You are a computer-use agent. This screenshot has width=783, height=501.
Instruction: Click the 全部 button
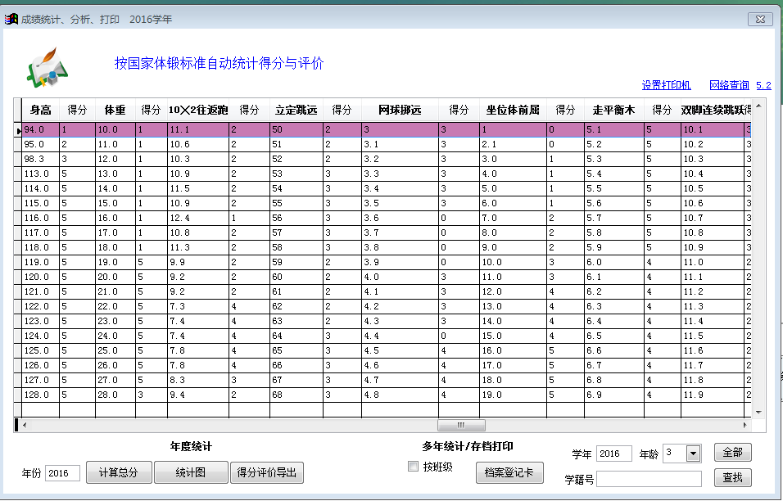[x=732, y=453]
